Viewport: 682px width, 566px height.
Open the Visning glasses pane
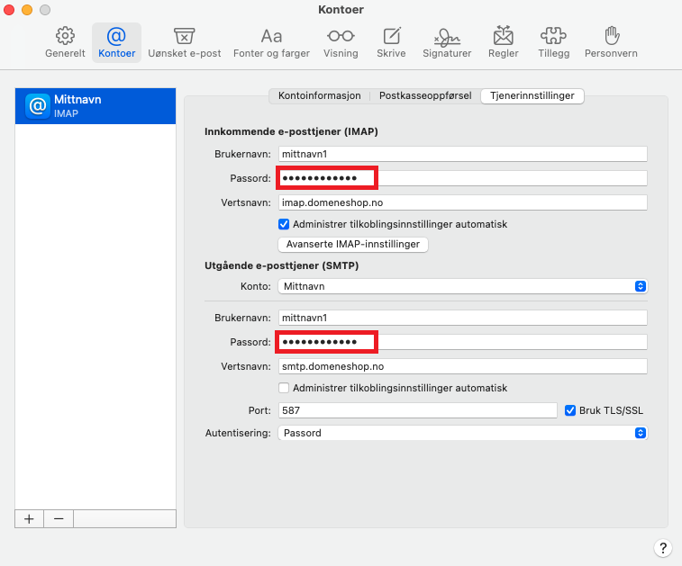pos(341,42)
